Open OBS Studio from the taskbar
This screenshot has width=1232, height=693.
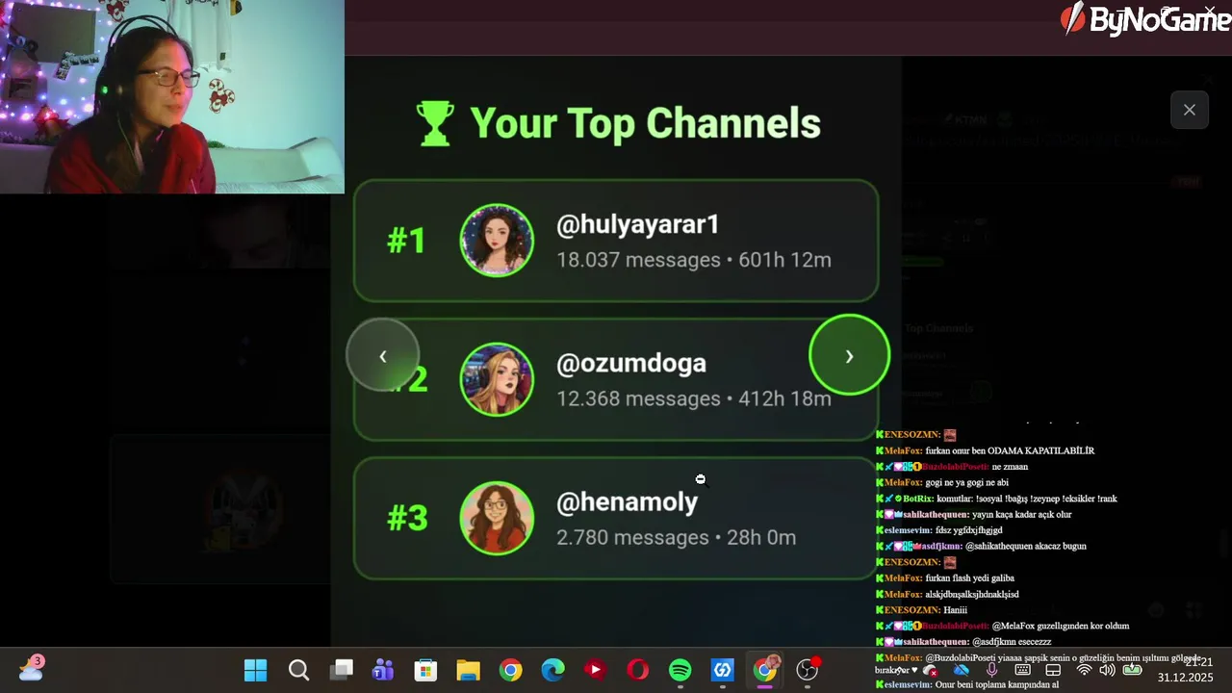click(x=808, y=670)
